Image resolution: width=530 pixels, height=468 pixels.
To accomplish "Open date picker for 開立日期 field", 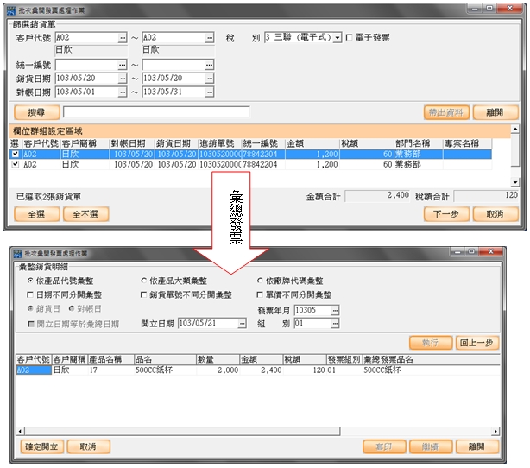I will 244,323.
